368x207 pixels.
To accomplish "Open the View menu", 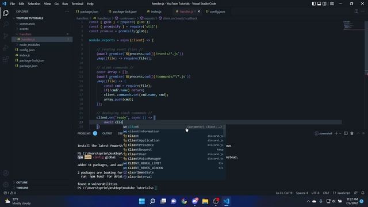I will pos(47,4).
